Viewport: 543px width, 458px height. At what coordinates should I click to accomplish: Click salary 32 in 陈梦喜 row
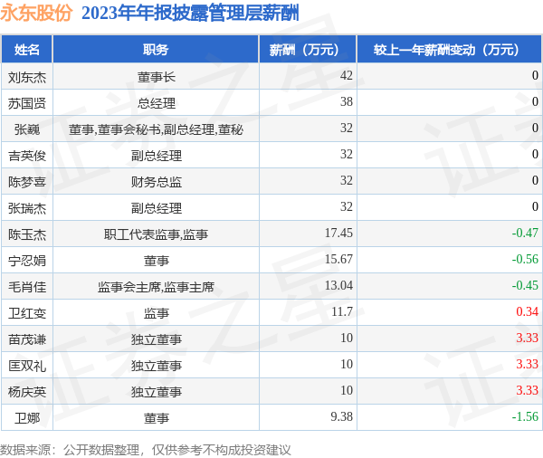click(x=347, y=180)
